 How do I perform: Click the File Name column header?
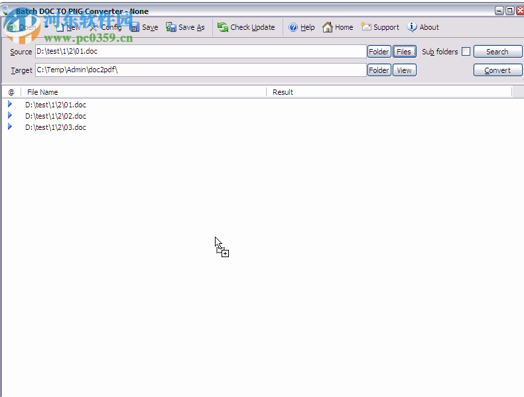tap(144, 92)
